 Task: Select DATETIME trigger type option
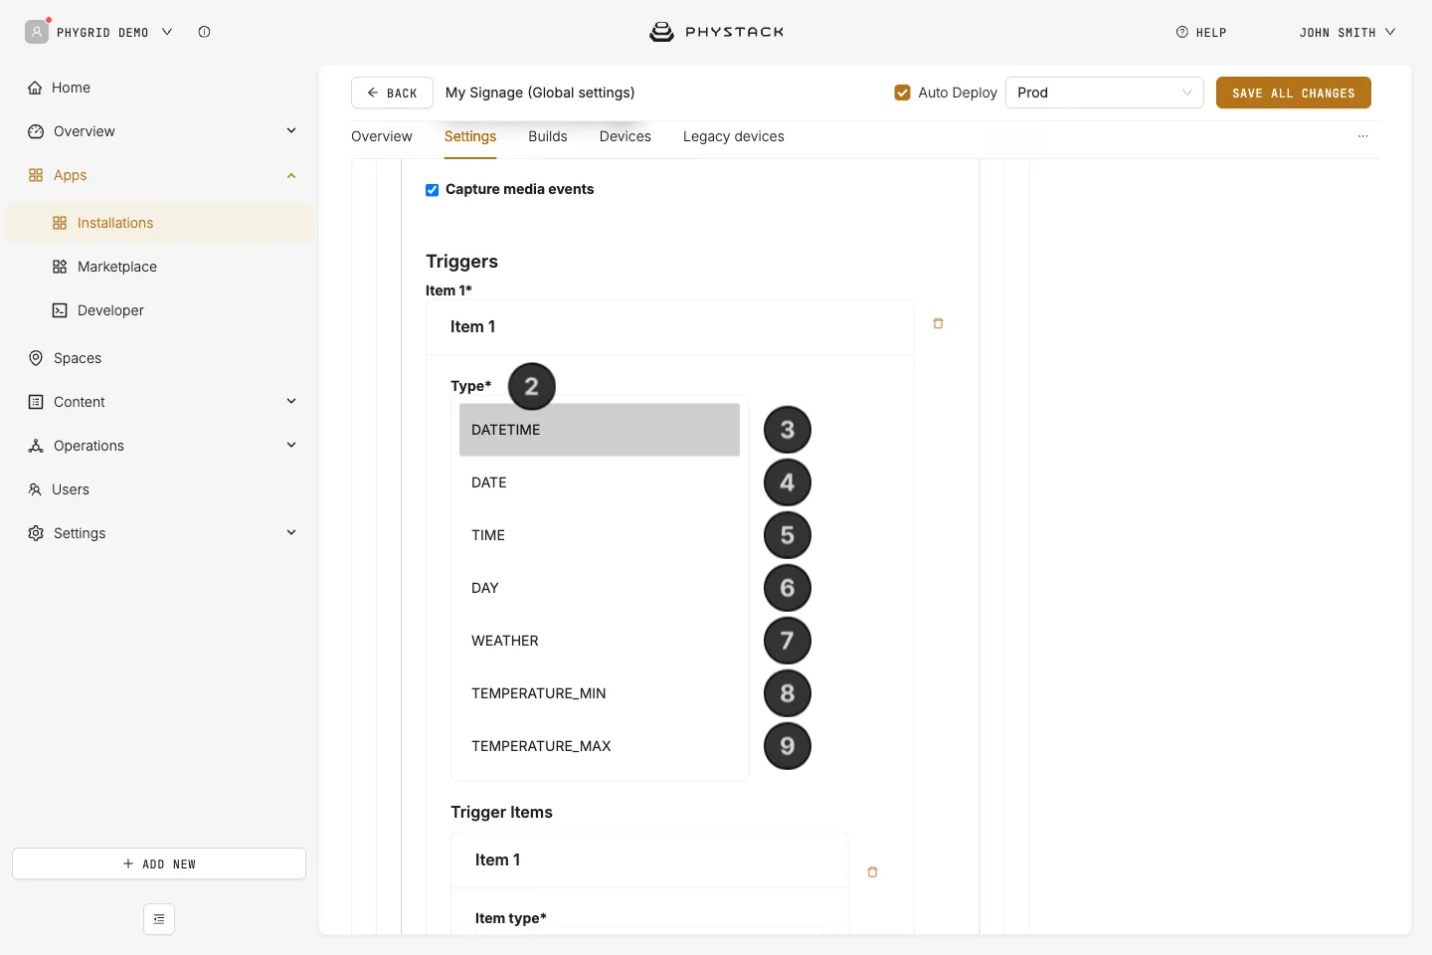(600, 430)
